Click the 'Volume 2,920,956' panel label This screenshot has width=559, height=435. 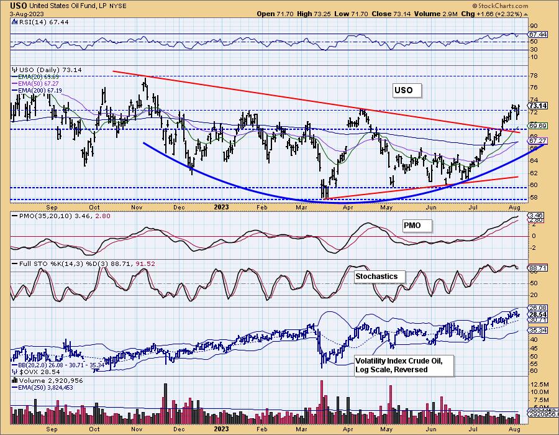click(x=51, y=381)
